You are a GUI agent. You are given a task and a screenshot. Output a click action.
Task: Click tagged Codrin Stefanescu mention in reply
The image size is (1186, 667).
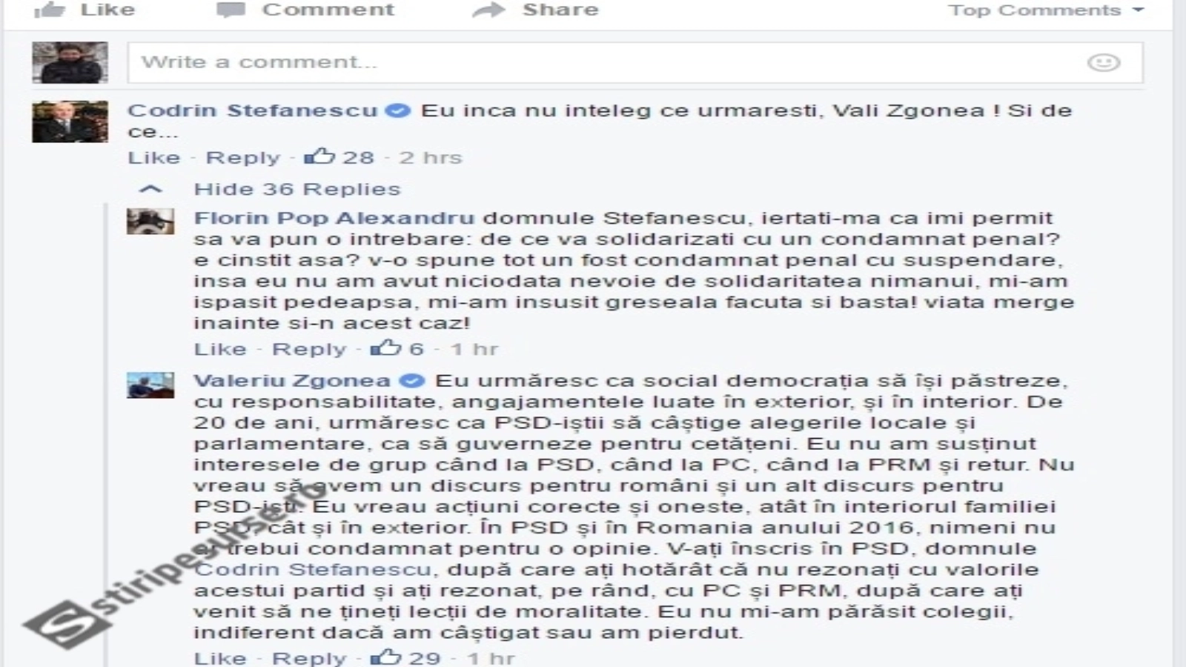click(313, 569)
